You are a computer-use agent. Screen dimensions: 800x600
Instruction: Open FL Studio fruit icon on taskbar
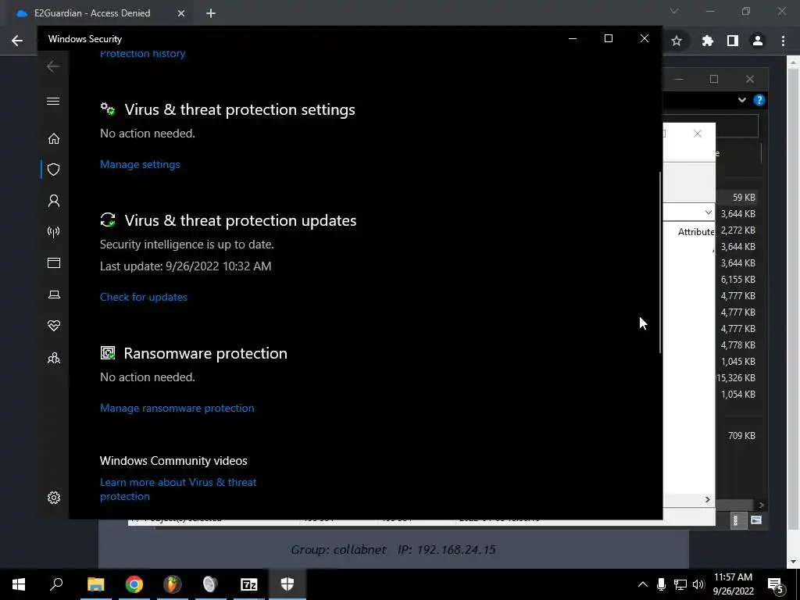[x=173, y=584]
